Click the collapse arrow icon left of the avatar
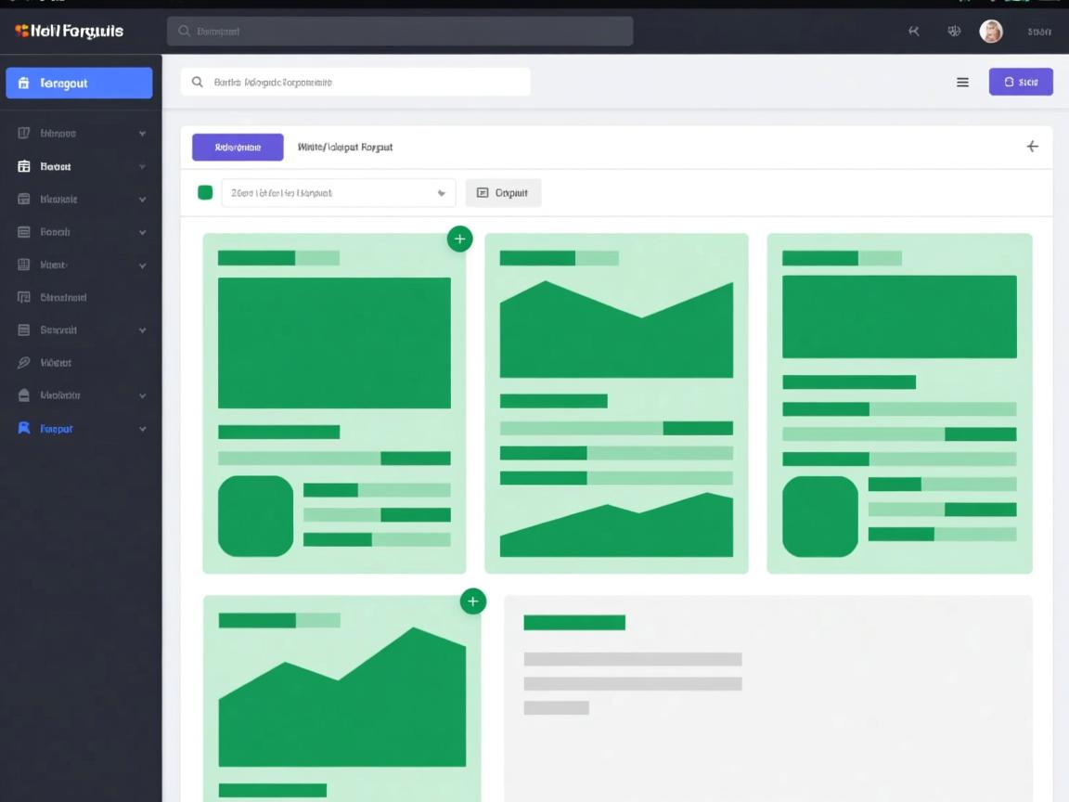 [914, 32]
